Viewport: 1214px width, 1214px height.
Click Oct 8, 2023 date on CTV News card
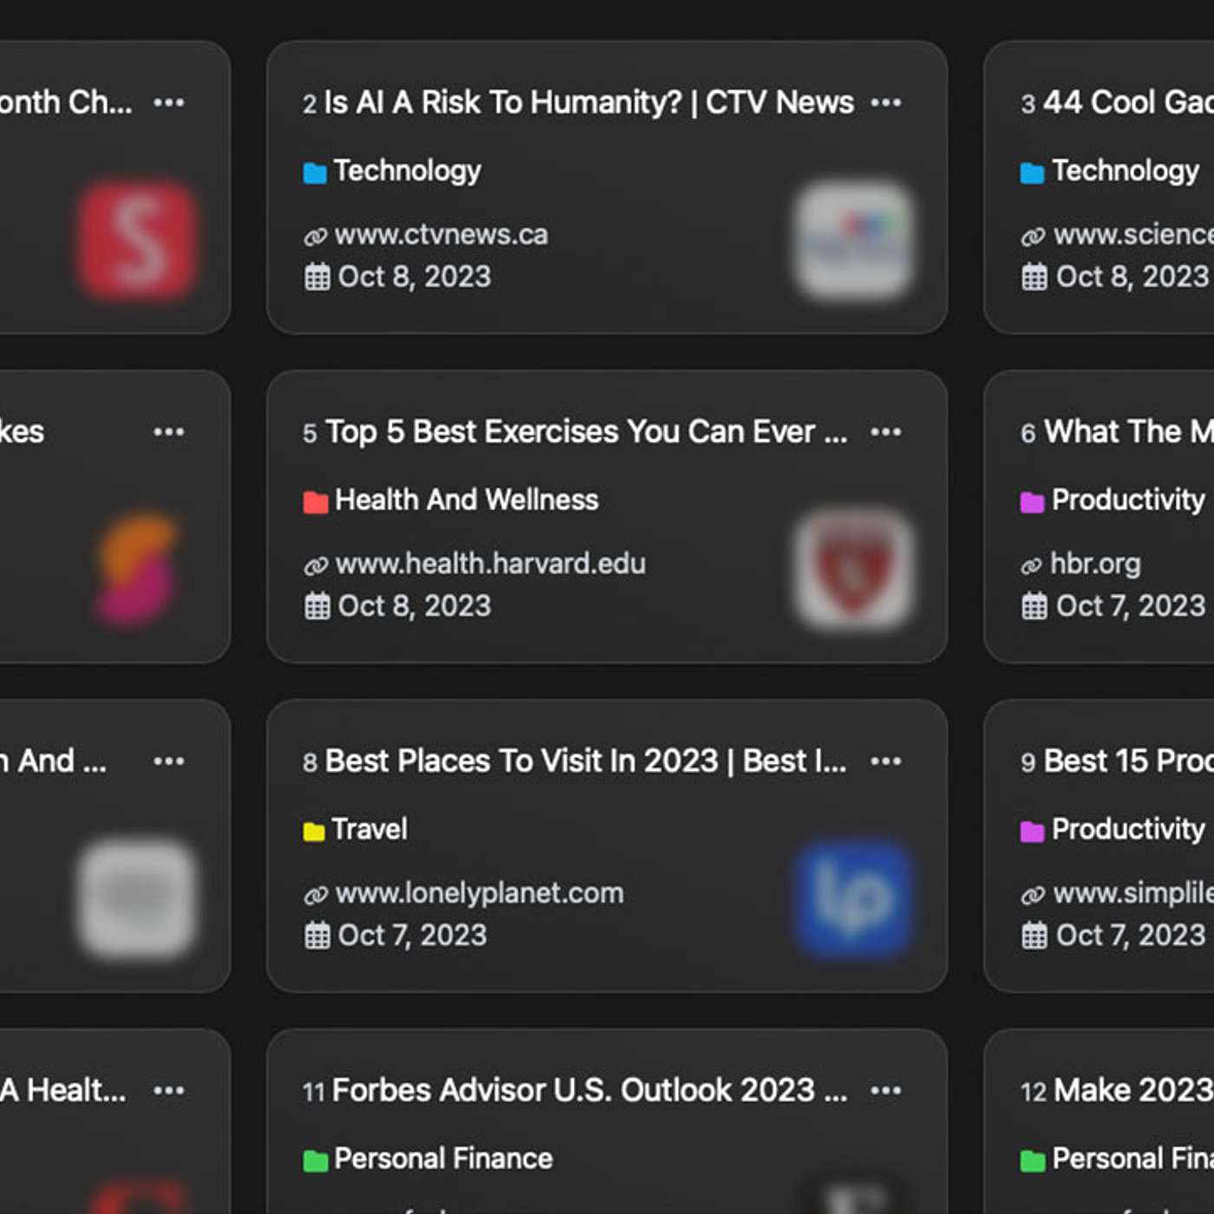click(414, 277)
